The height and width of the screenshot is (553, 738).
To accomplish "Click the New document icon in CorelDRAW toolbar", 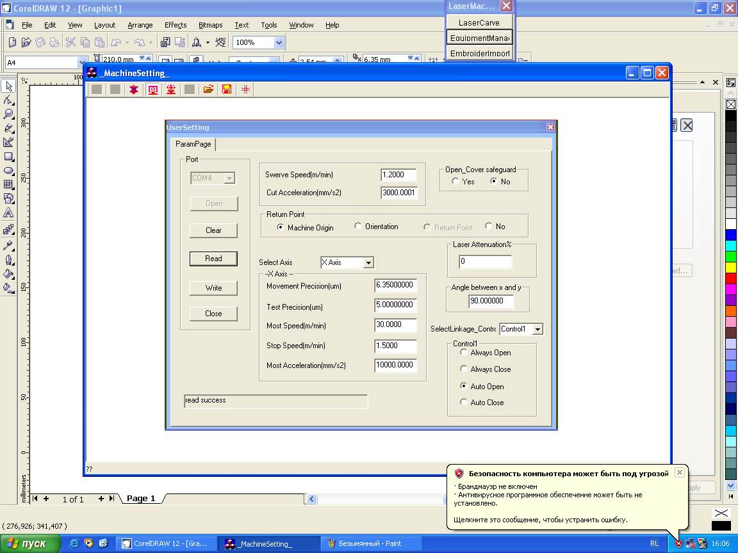I will click(12, 42).
